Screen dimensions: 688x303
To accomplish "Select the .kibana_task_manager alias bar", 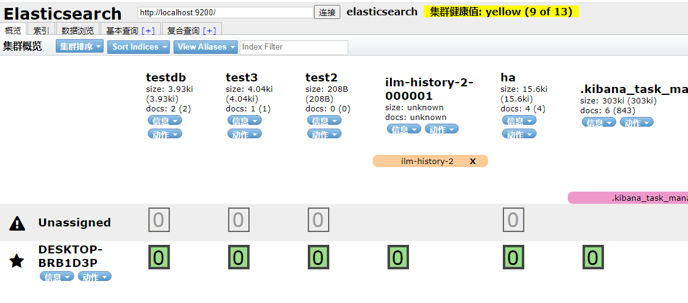I will (628, 198).
